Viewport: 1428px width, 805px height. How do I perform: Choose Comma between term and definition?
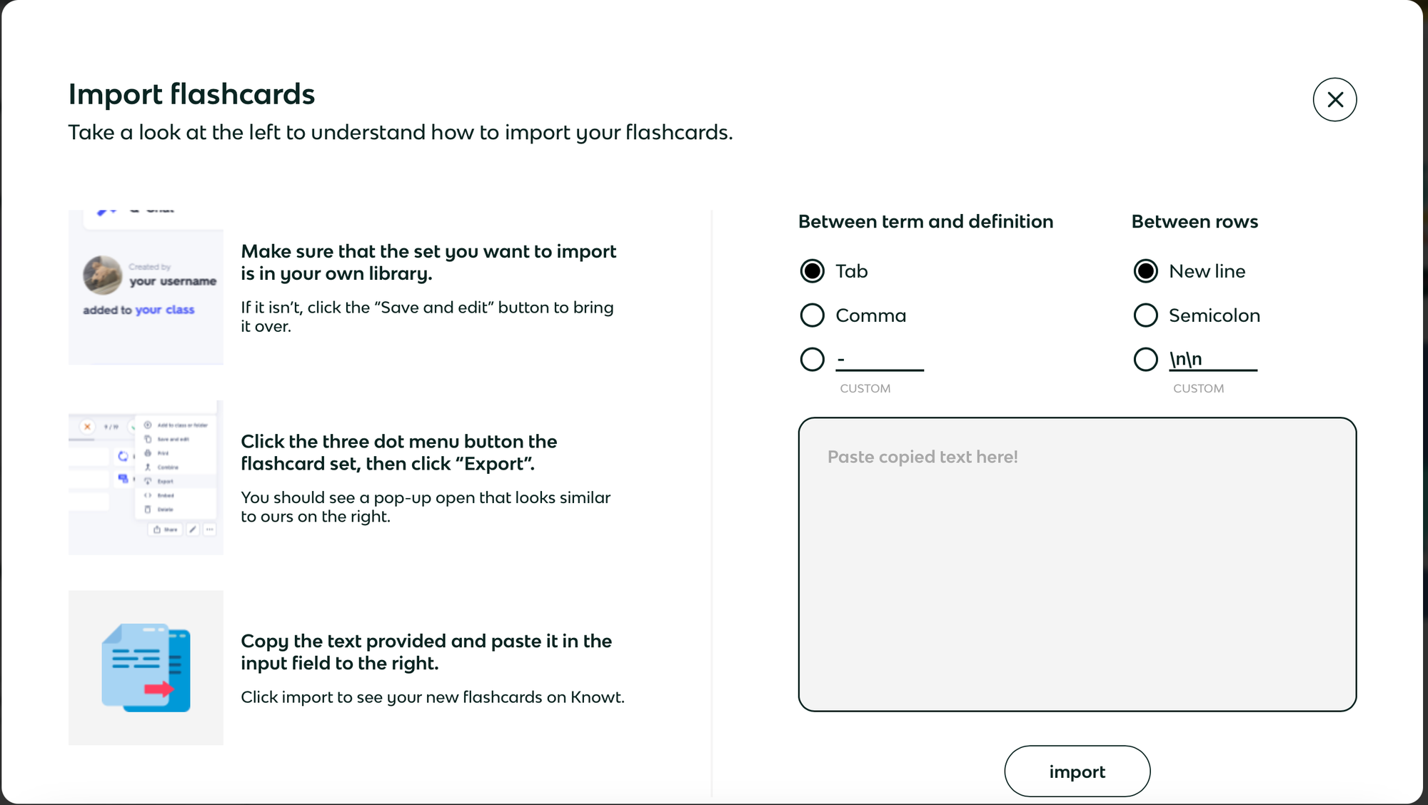[x=812, y=315]
